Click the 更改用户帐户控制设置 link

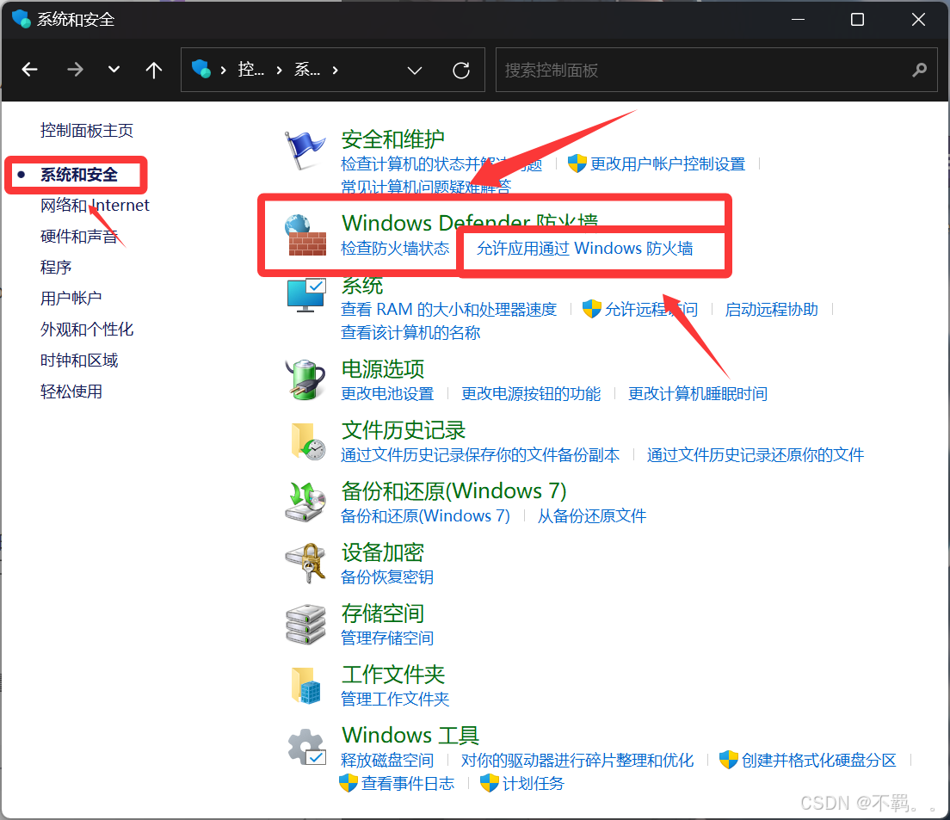tap(667, 164)
